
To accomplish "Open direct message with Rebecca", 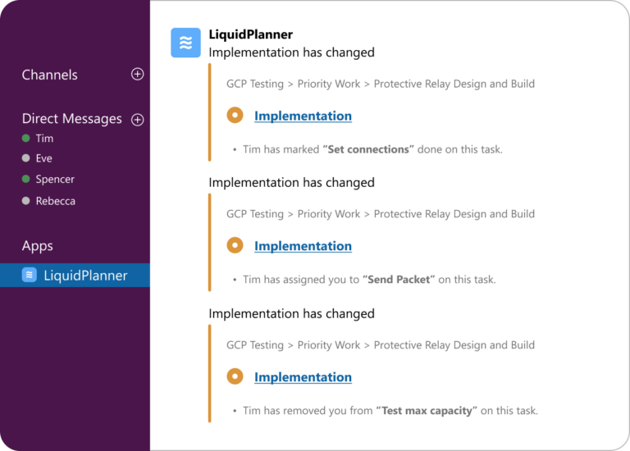I will click(55, 201).
